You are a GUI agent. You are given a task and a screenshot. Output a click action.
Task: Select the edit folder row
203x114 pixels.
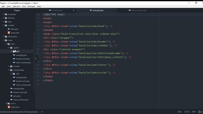[17, 51]
